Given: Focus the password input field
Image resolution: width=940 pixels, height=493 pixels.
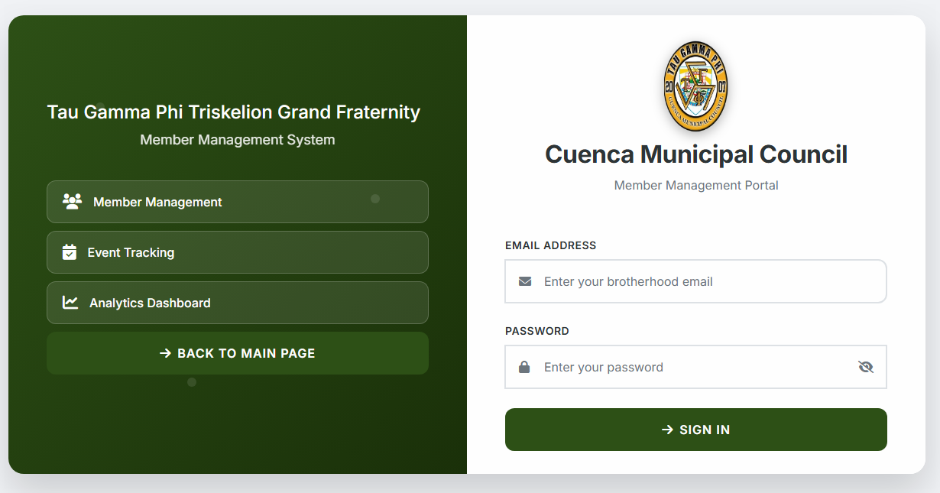Looking at the screenshot, I should [x=688, y=367].
